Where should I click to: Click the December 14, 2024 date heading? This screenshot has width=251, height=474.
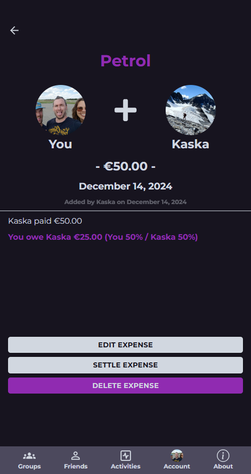[x=125, y=186]
